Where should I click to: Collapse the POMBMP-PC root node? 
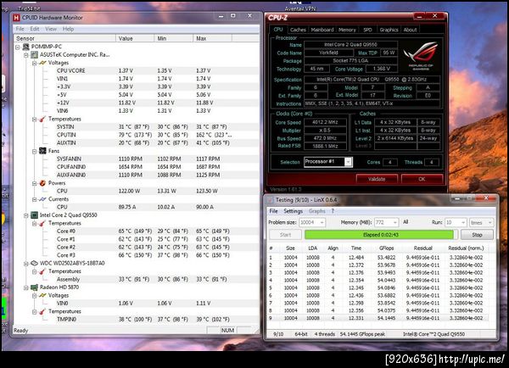pyautogui.click(x=18, y=47)
